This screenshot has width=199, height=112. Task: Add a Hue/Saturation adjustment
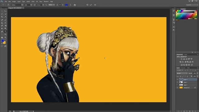(180, 62)
